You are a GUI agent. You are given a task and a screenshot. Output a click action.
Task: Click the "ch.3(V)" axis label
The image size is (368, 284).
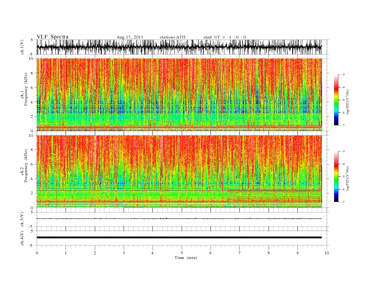[22, 219]
